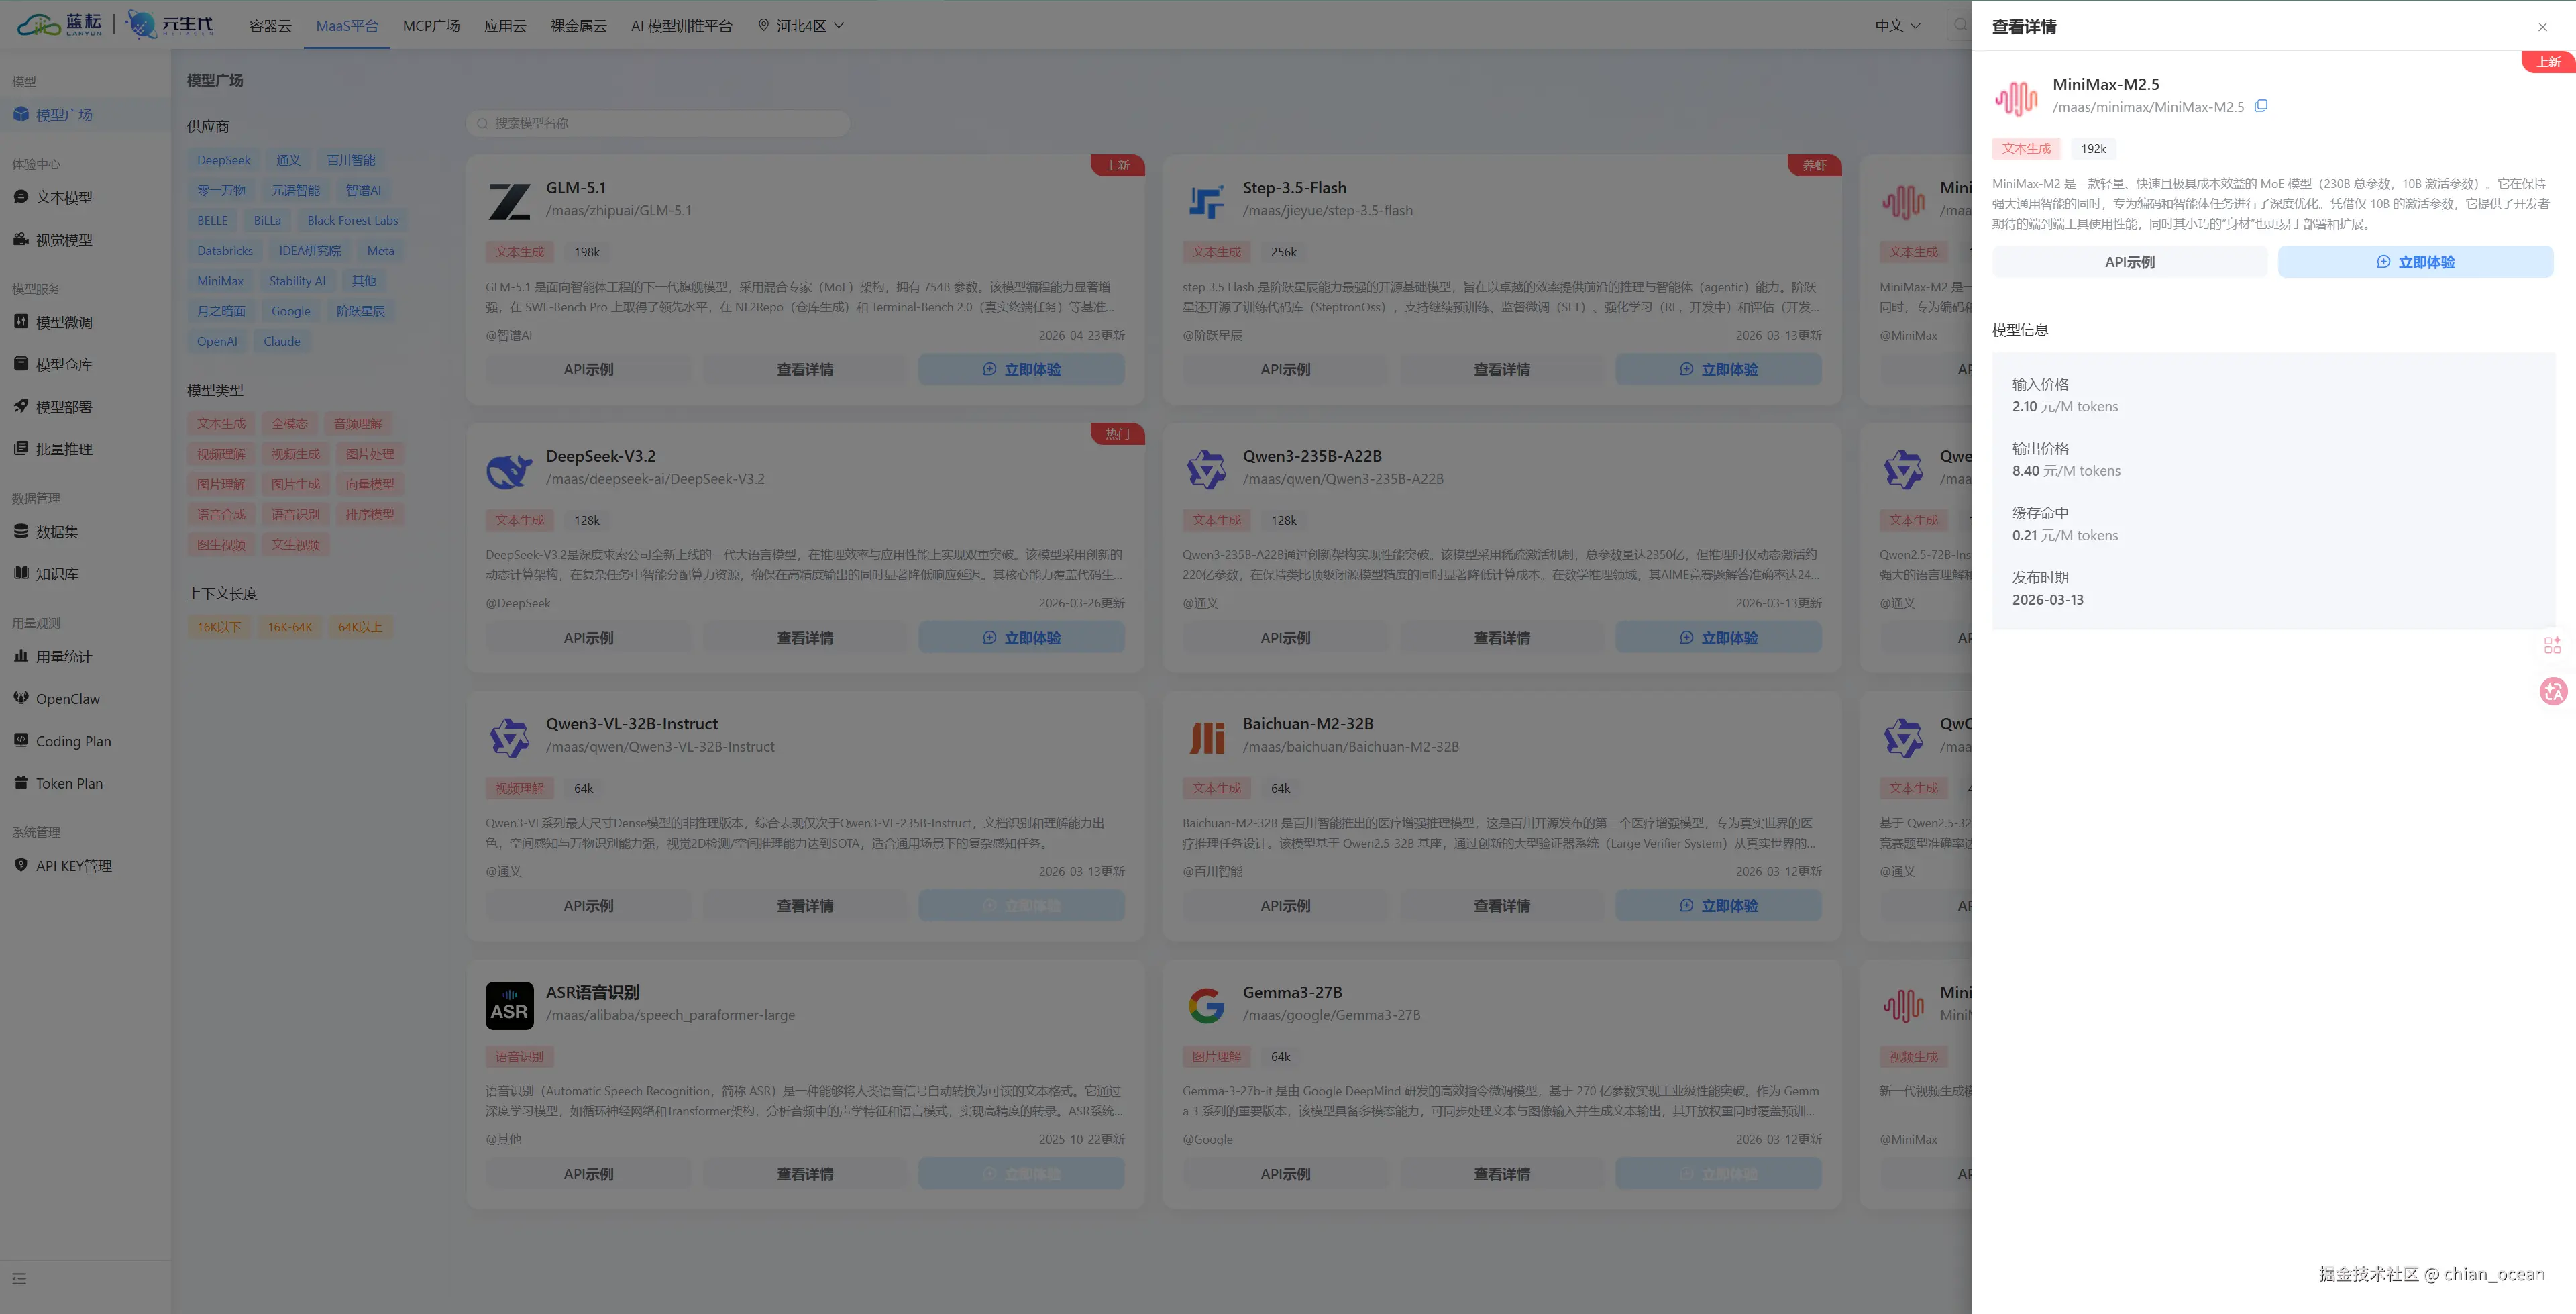Click 立即体验 on the DeepSeek-V3.2 card
Screen dimensions: 2576x1314
point(1021,638)
